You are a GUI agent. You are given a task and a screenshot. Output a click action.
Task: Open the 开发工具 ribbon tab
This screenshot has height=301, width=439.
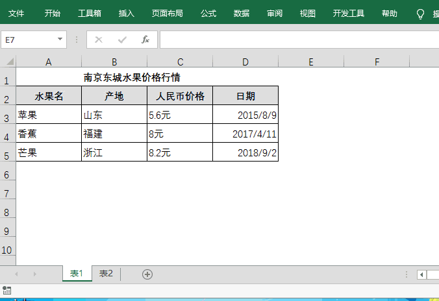349,13
